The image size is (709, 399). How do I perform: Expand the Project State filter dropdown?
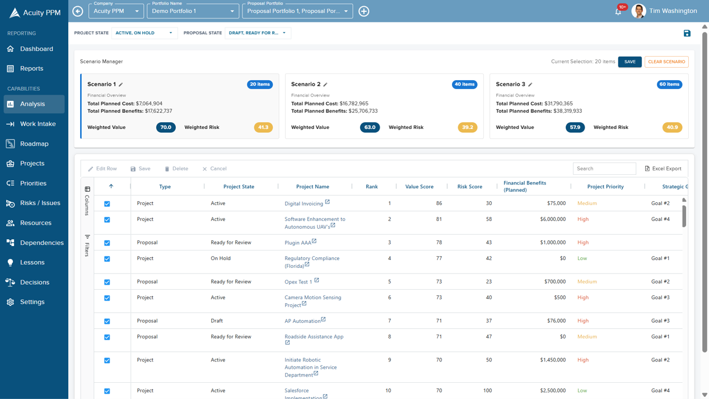[144, 33]
